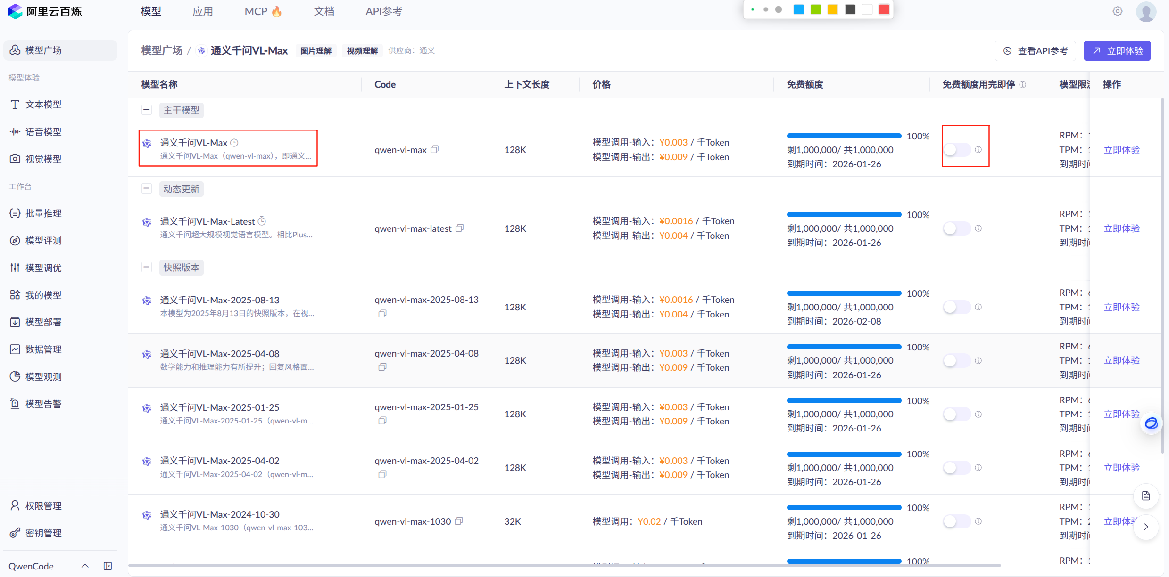Image resolution: width=1169 pixels, height=577 pixels.
Task: Click the info icon beside 免费额度用完即停 header
Action: tap(1023, 85)
